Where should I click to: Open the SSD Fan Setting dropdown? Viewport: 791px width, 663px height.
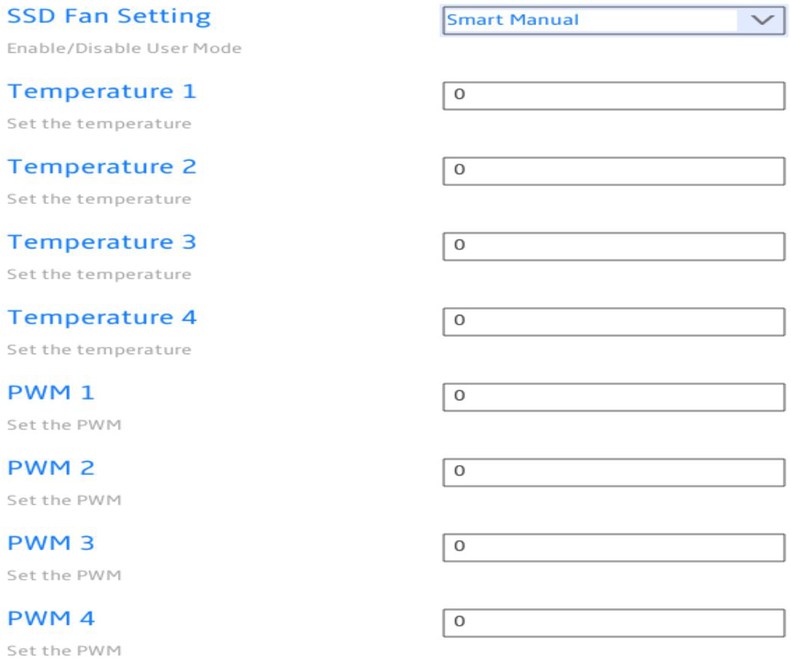tap(614, 21)
